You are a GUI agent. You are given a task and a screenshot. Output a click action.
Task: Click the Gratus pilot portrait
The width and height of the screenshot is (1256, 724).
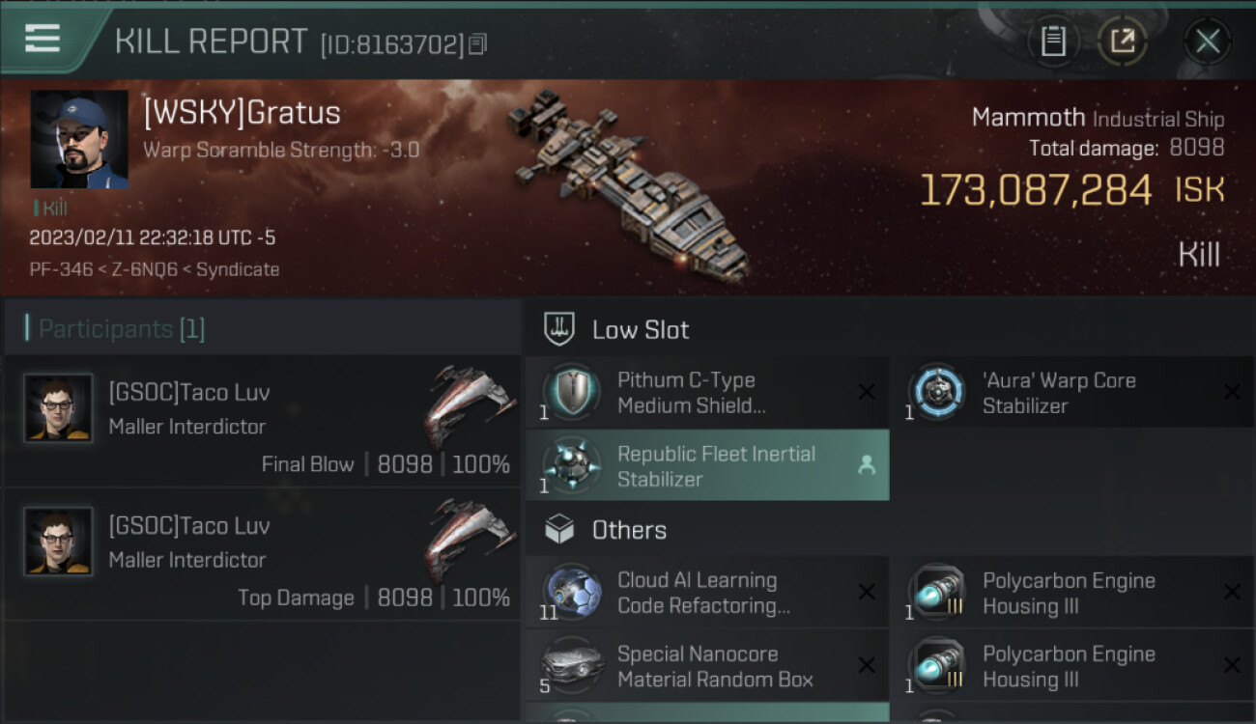point(79,139)
